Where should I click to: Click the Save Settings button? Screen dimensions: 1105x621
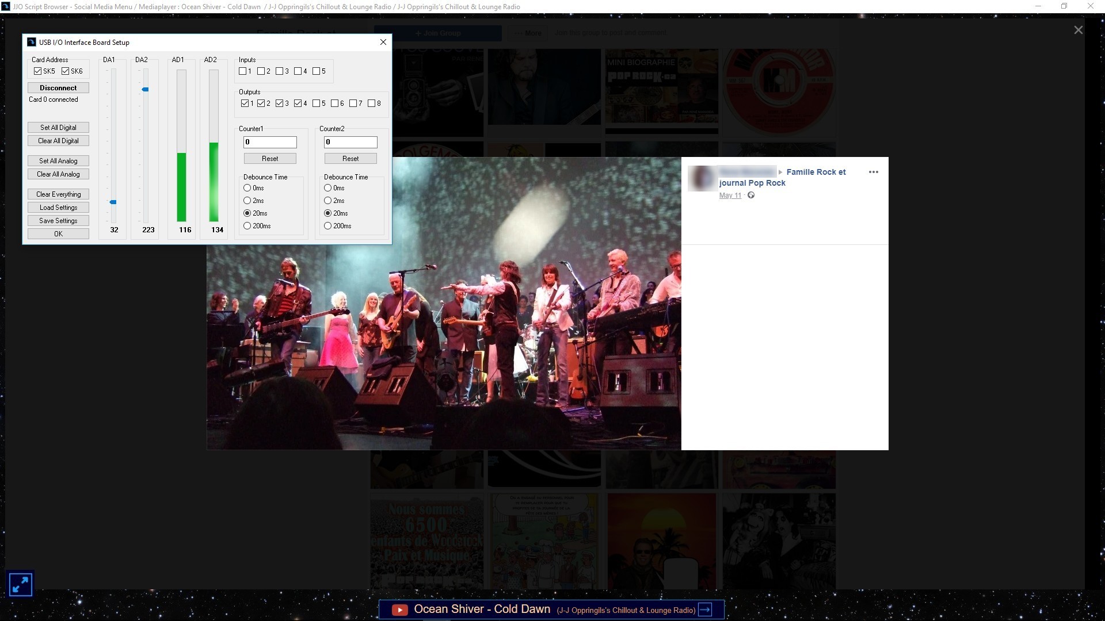coord(58,221)
